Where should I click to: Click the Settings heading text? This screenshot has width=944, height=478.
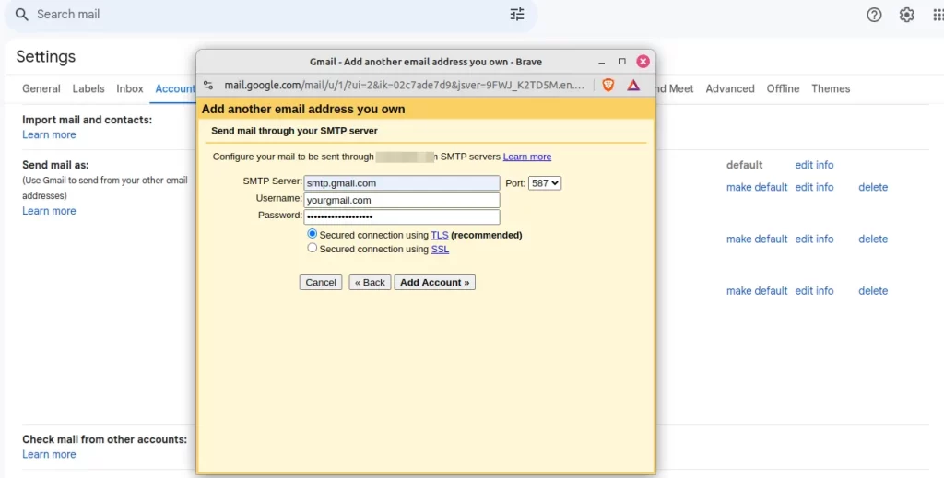click(x=46, y=57)
